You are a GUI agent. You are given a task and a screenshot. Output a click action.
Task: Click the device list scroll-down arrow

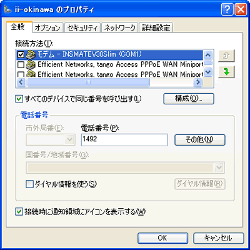(208, 72)
